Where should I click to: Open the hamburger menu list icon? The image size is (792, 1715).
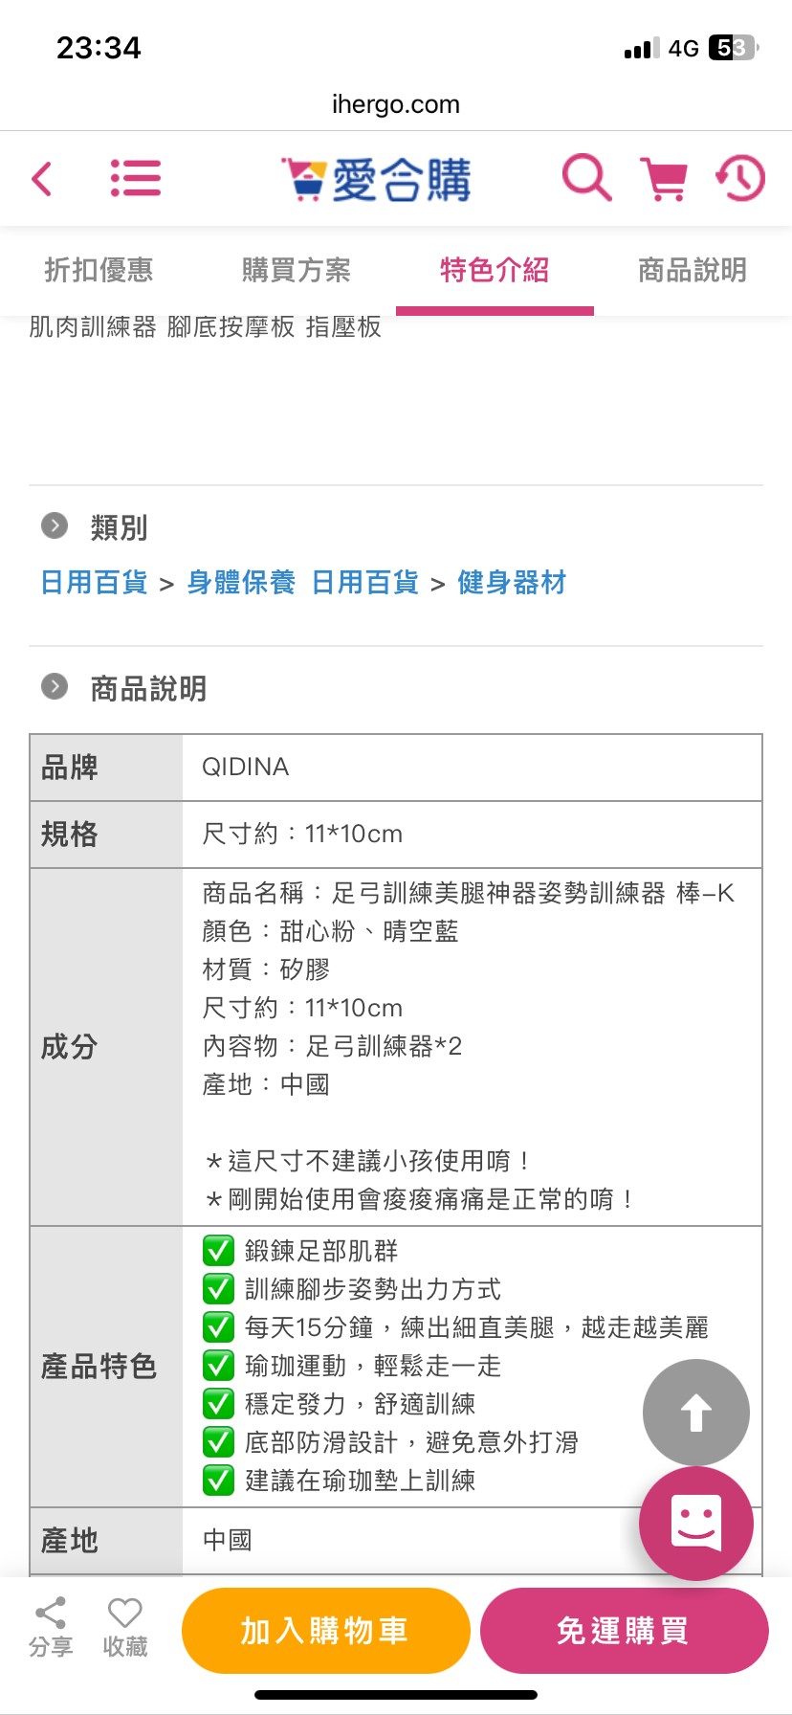(x=136, y=178)
